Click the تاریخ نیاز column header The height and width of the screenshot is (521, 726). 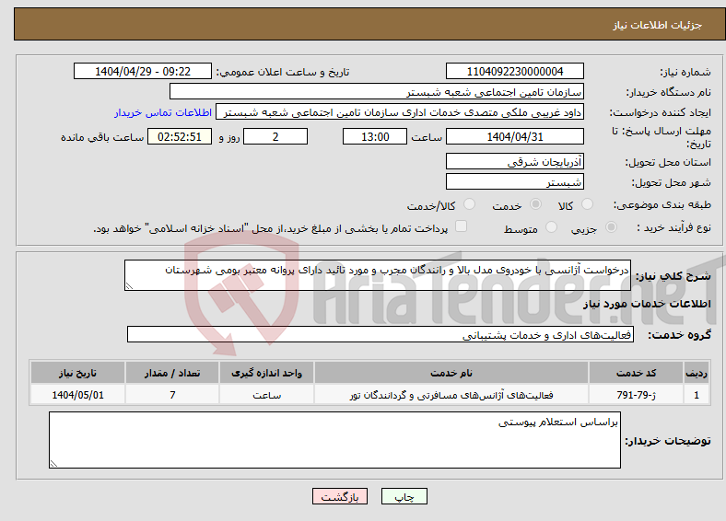click(x=77, y=373)
